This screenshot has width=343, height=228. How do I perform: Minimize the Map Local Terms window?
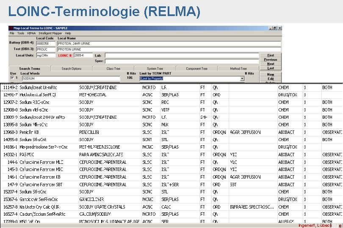[271, 28]
